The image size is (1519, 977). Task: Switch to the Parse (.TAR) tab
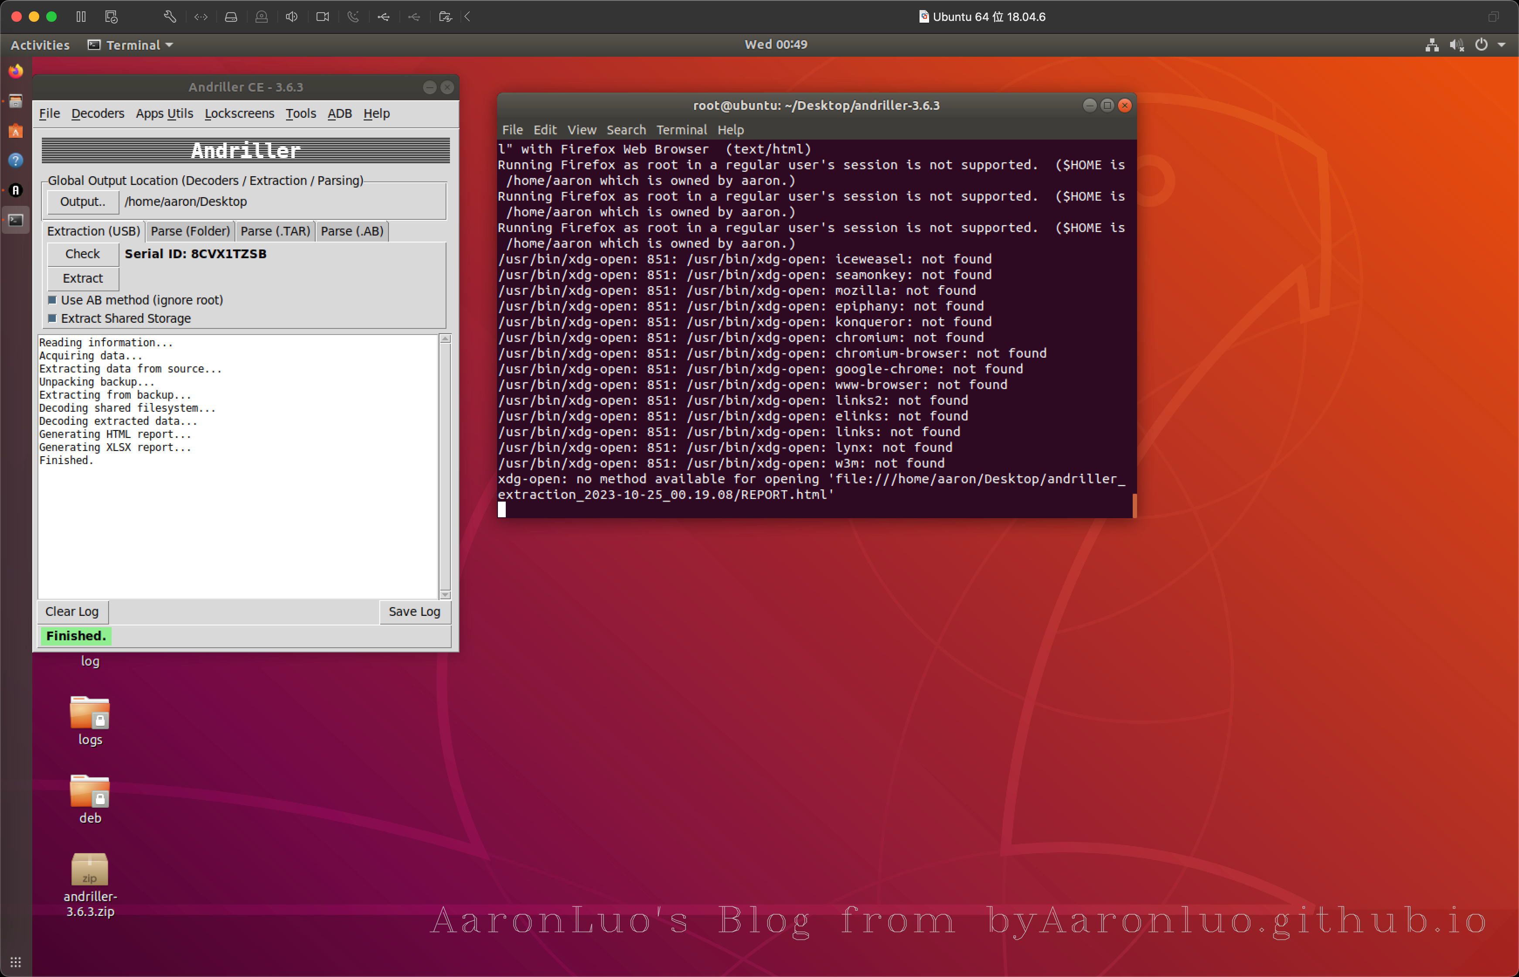point(275,231)
